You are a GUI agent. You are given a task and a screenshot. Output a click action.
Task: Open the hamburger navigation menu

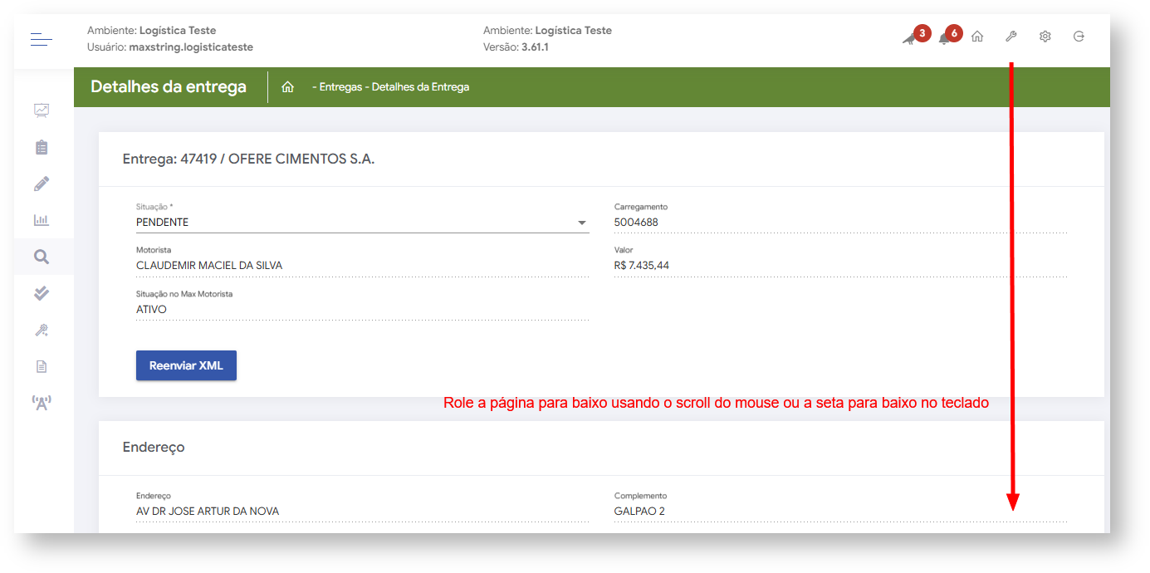[x=42, y=38]
